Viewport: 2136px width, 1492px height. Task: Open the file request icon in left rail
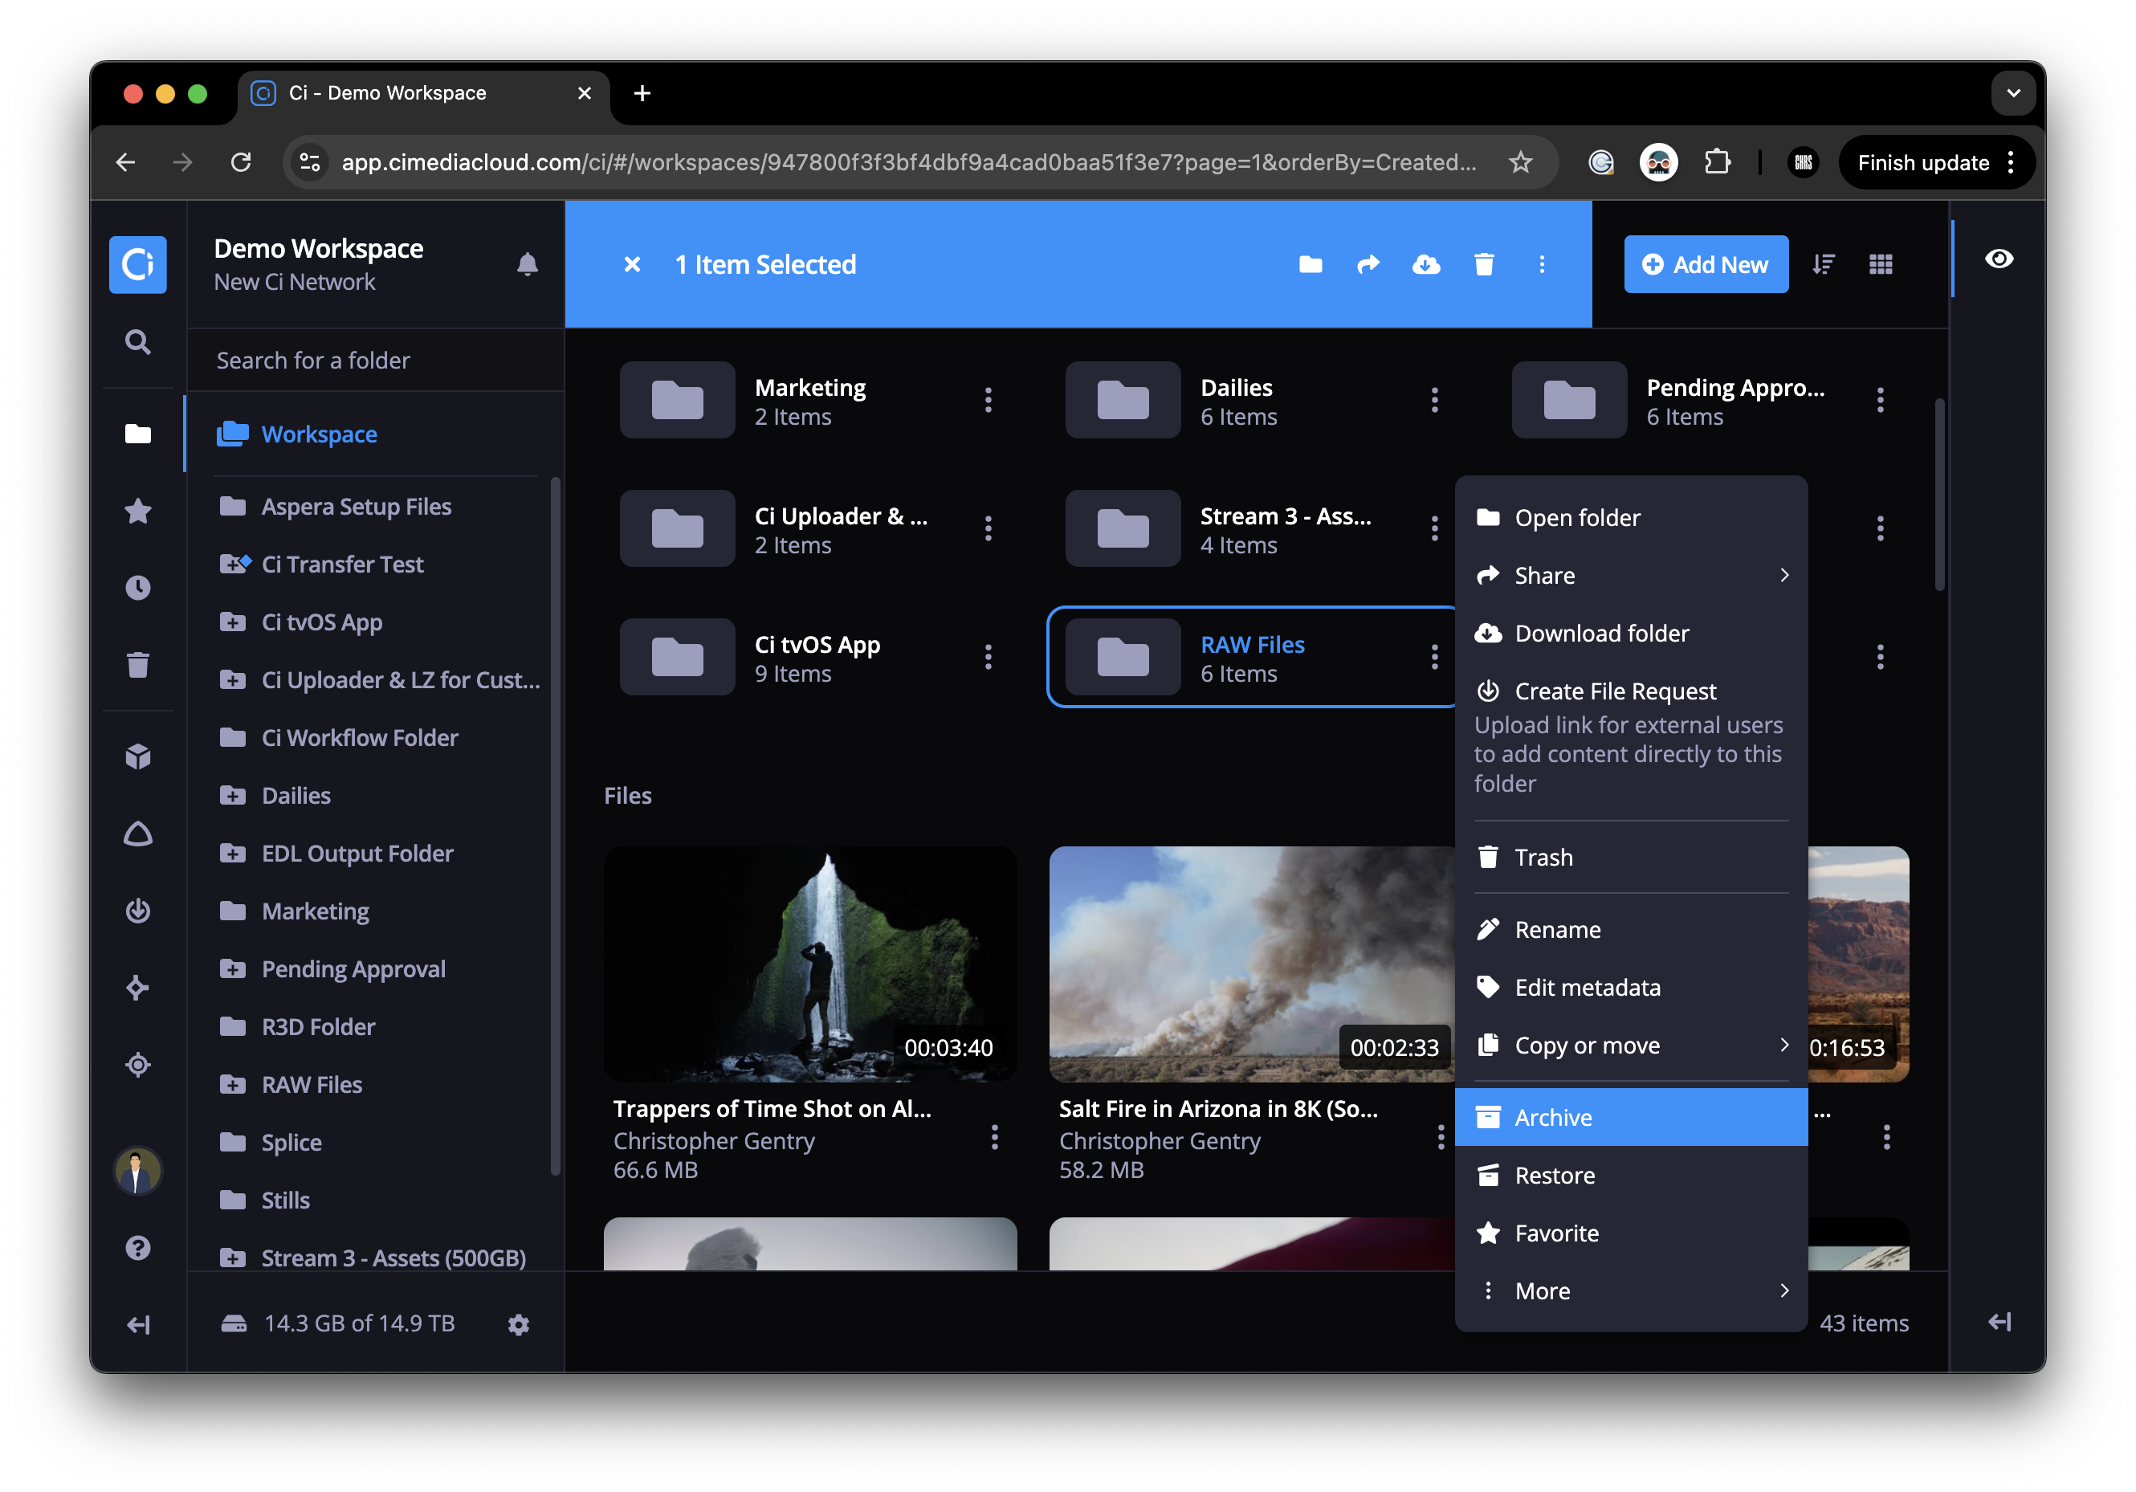click(x=137, y=911)
